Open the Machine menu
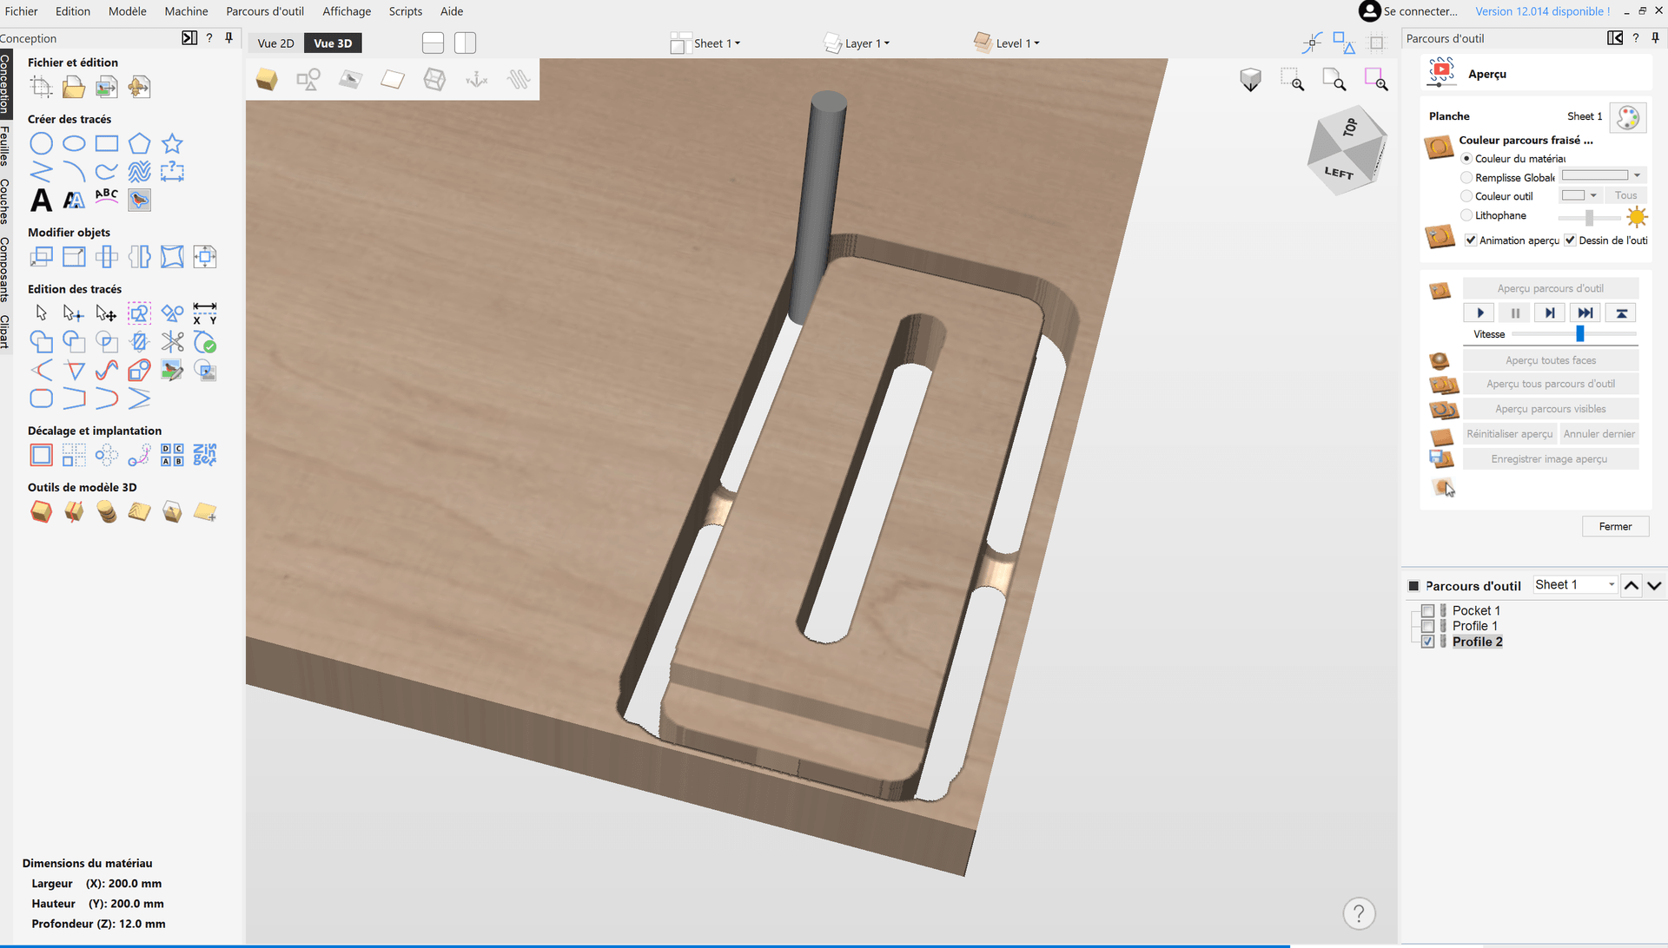Image resolution: width=1668 pixels, height=948 pixels. pyautogui.click(x=186, y=11)
